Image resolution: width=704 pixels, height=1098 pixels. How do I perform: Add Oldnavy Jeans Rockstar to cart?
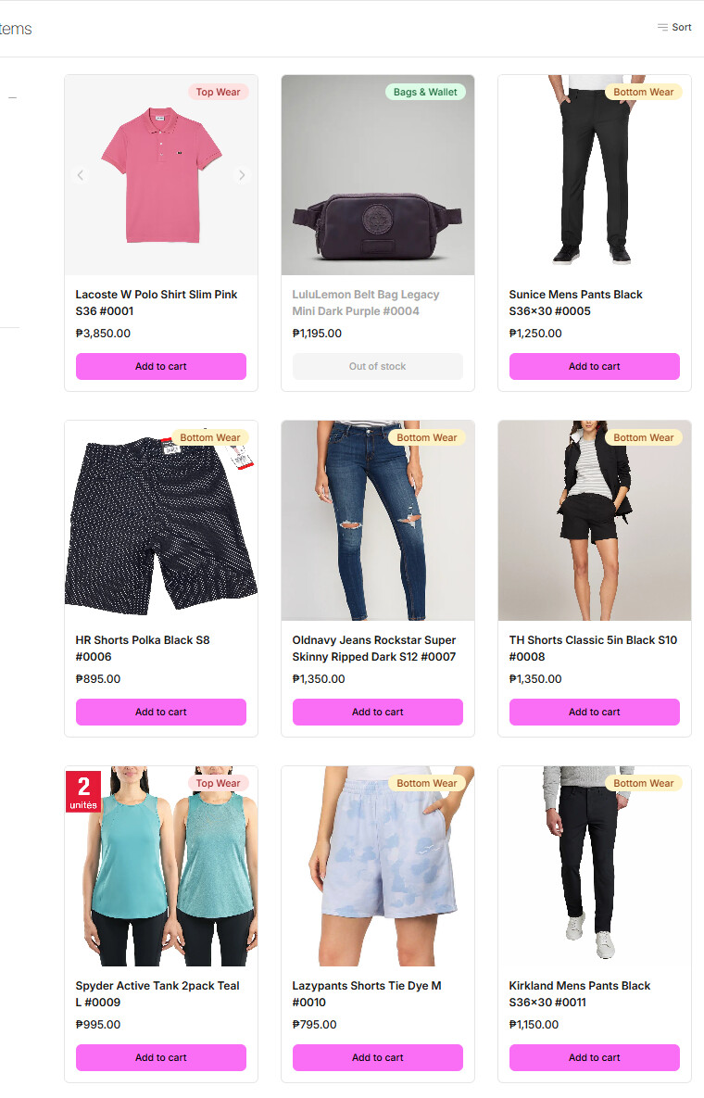tap(378, 712)
